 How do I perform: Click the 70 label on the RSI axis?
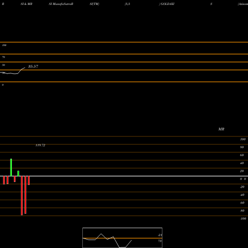(x=3, y=57)
